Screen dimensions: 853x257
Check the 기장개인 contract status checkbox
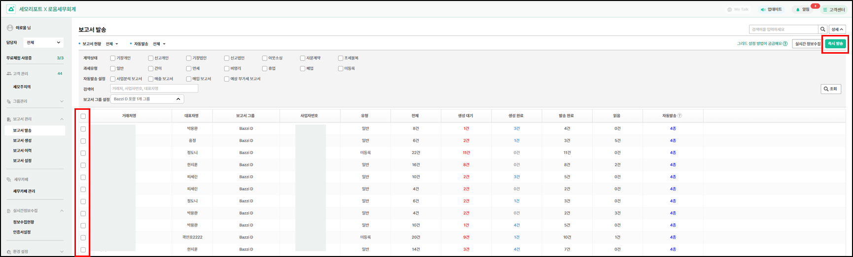click(113, 58)
